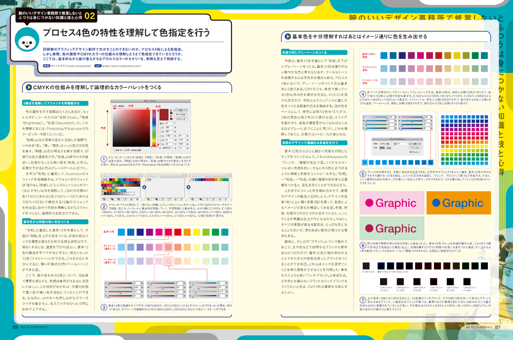Click the blue arrow between the first and second swatch panels
The height and width of the screenshot is (340, 513).
pos(144,187)
